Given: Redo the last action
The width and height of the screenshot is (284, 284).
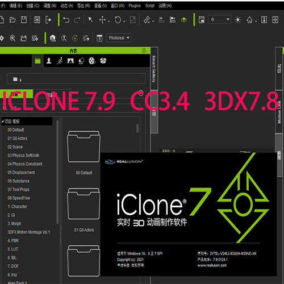Looking at the screenshot, I should 77,20.
